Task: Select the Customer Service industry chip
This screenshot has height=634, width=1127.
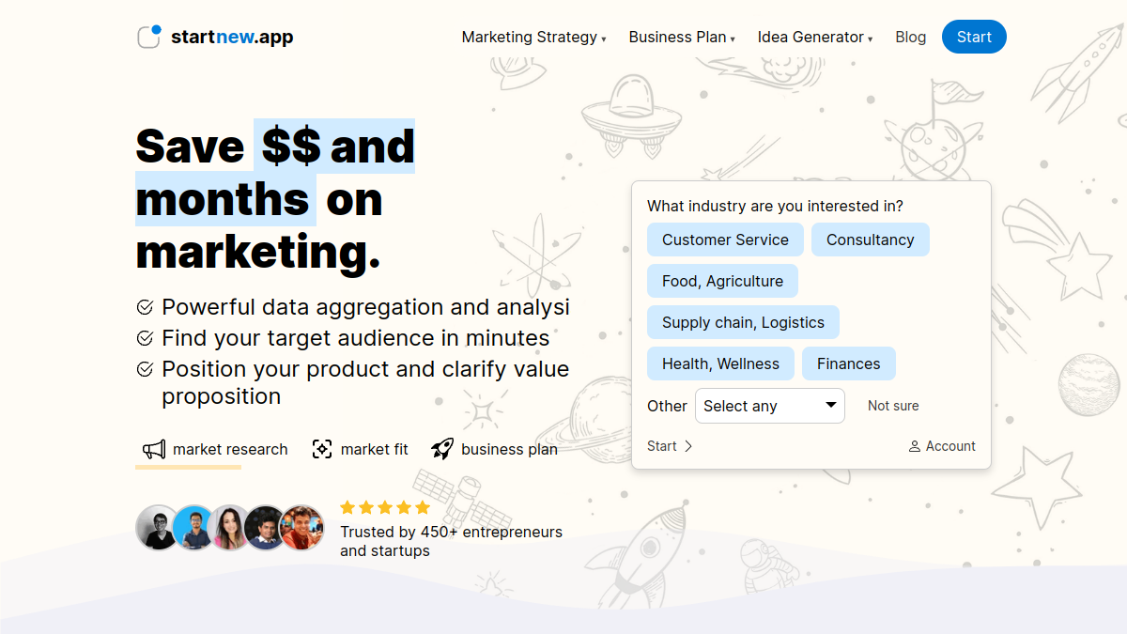Action: 725,240
